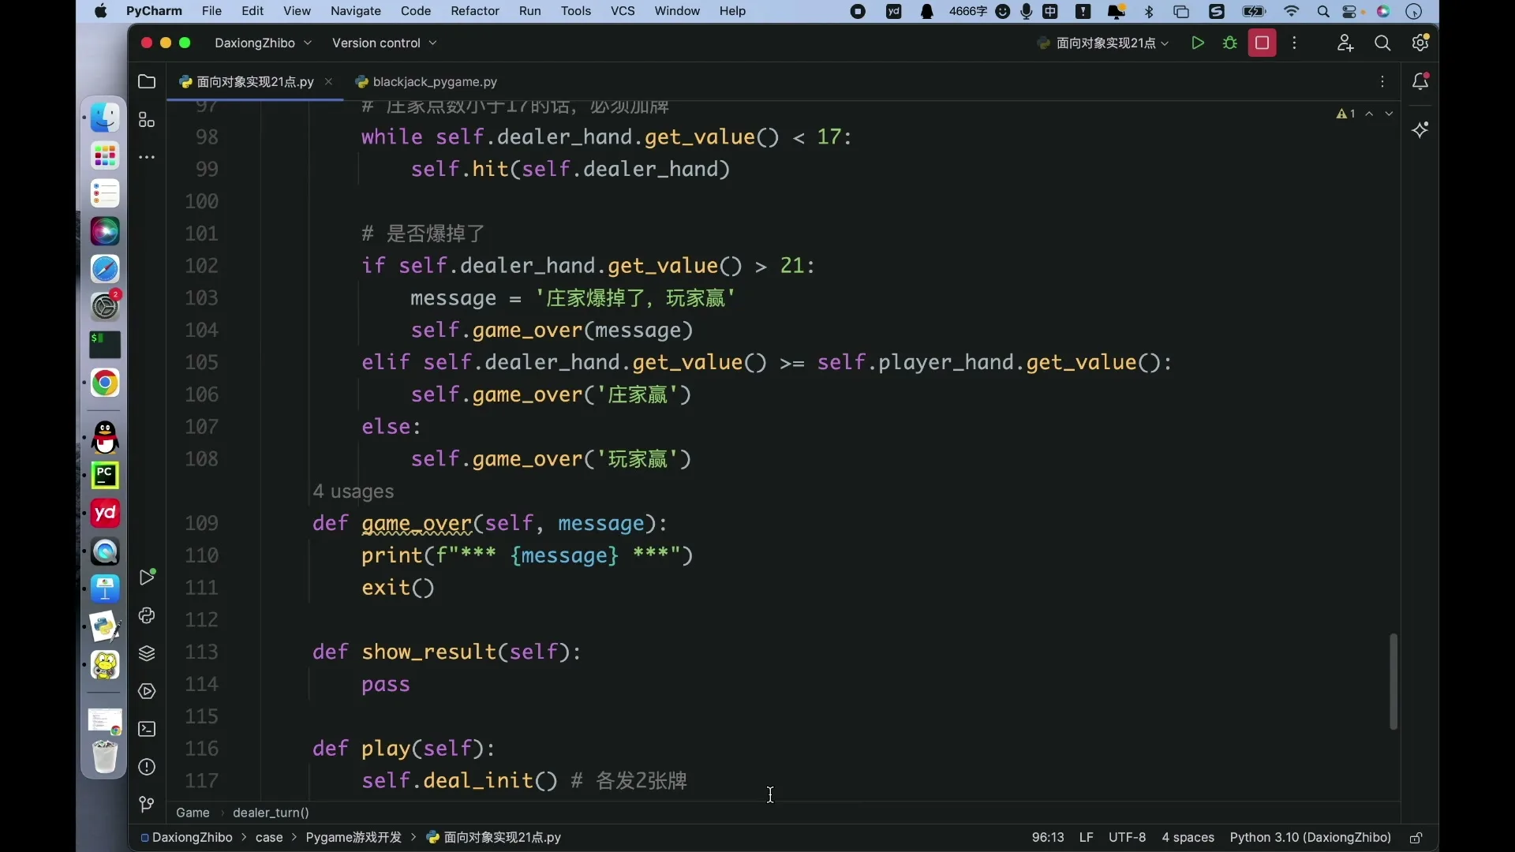Open the Version control dropdown
1515x852 pixels.
tap(384, 43)
